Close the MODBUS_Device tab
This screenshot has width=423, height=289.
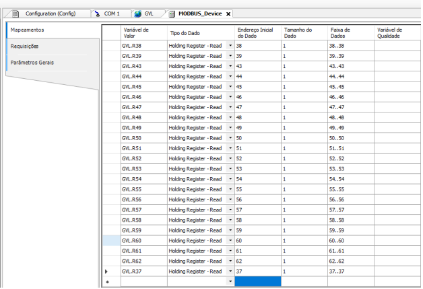(x=228, y=13)
